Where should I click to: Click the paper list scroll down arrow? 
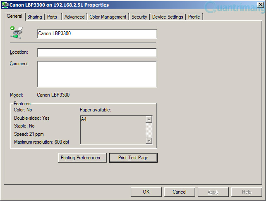[149, 141]
